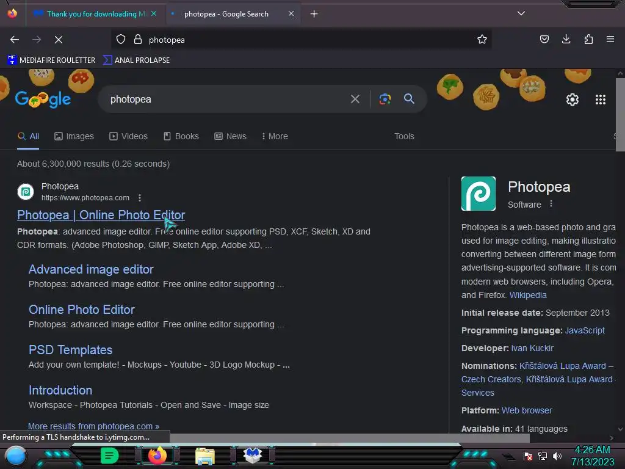Switch to Books results
This screenshot has height=469, width=625.
[181, 136]
